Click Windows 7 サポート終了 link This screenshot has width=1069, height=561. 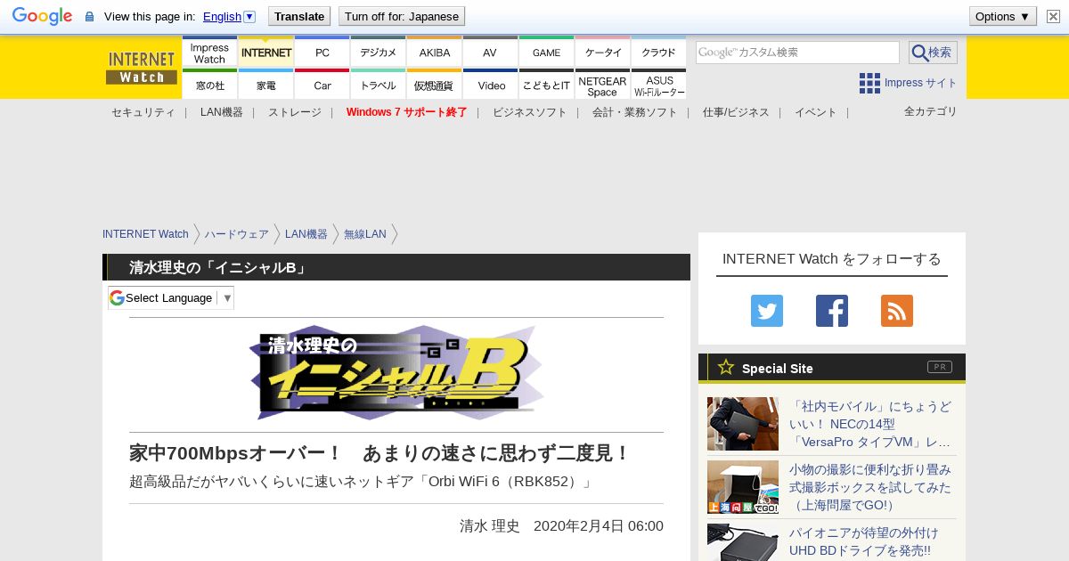pos(407,112)
